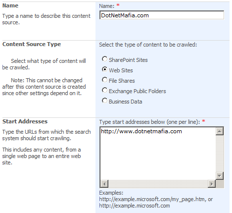Click the "Examples:" label below the address box
The image size is (232, 213).
click(x=111, y=193)
